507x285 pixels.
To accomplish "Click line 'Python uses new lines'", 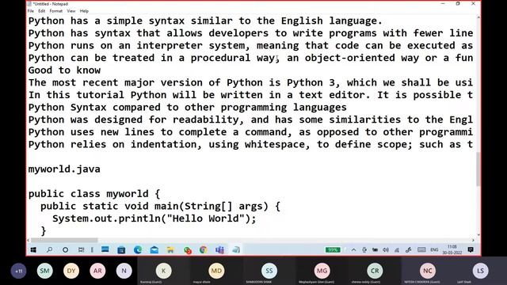I will 250,132.
